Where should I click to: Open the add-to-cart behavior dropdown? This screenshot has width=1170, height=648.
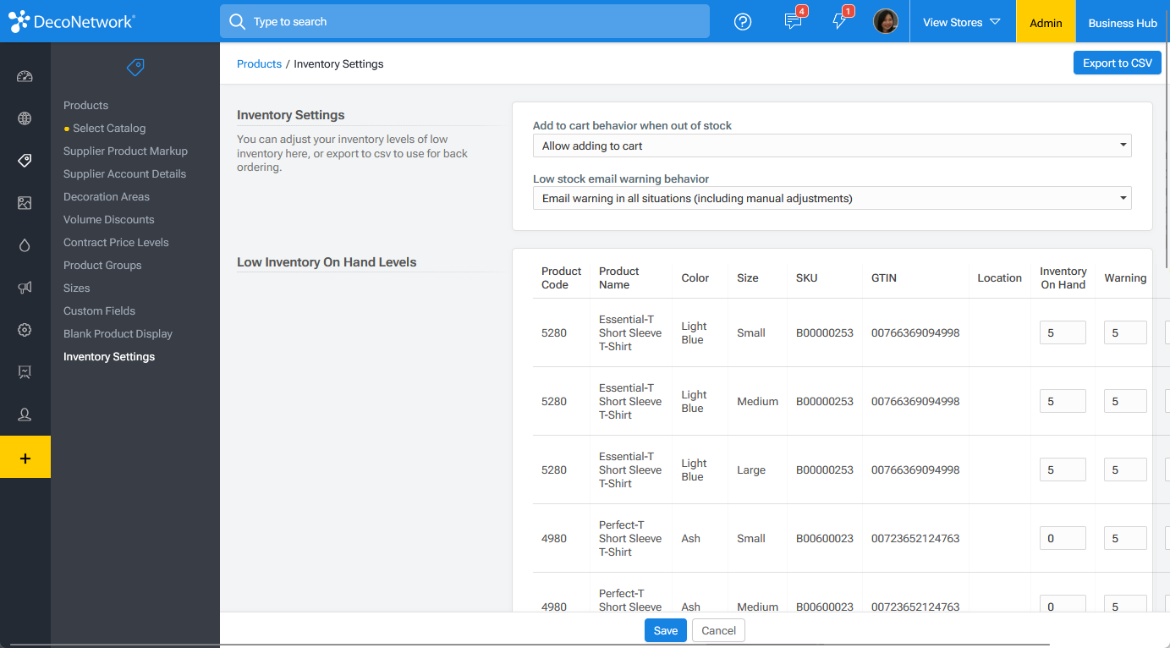pos(832,146)
